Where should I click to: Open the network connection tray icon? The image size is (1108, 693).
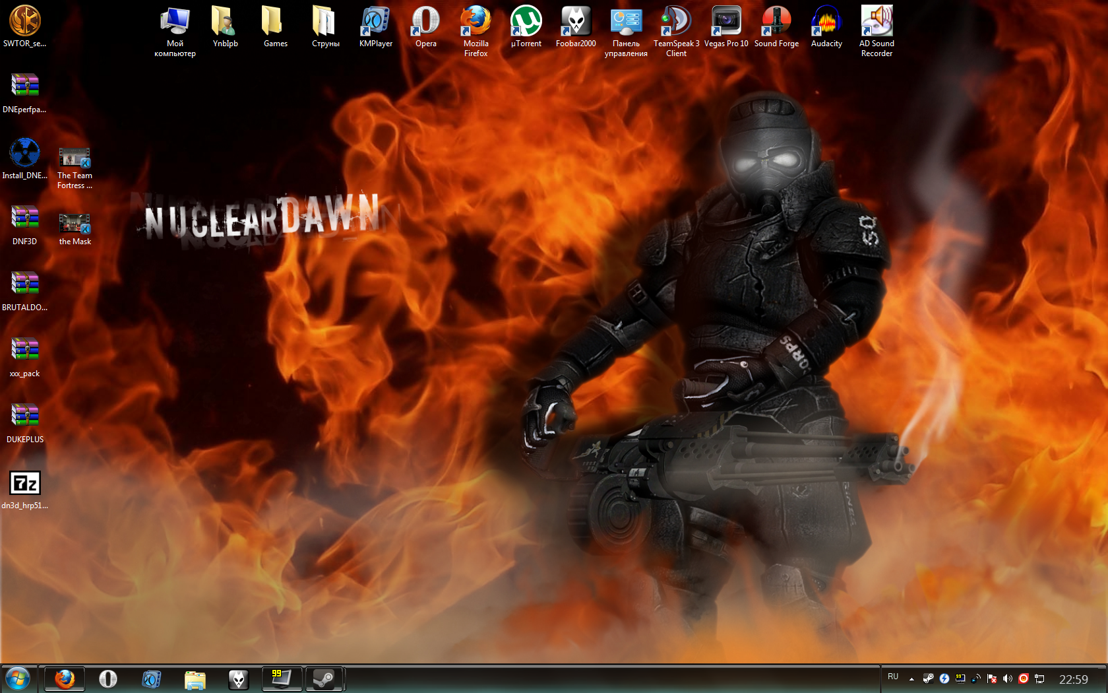[x=1039, y=678]
